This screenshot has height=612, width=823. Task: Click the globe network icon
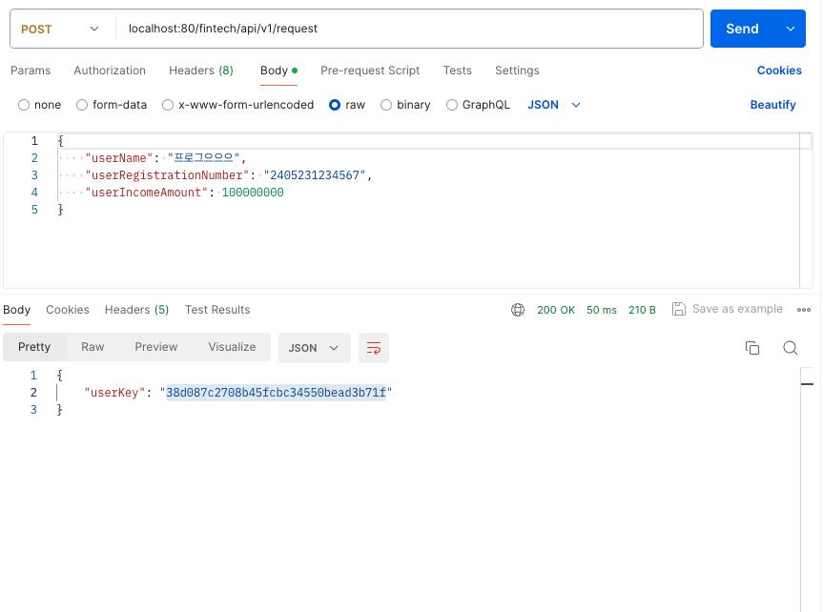coord(518,310)
